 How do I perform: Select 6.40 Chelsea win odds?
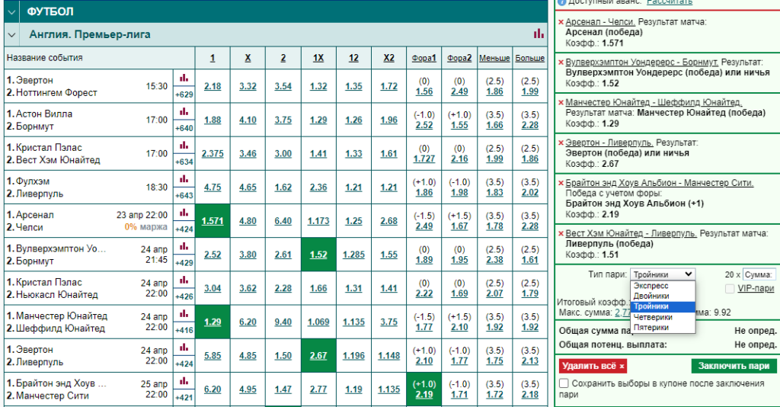click(x=283, y=221)
